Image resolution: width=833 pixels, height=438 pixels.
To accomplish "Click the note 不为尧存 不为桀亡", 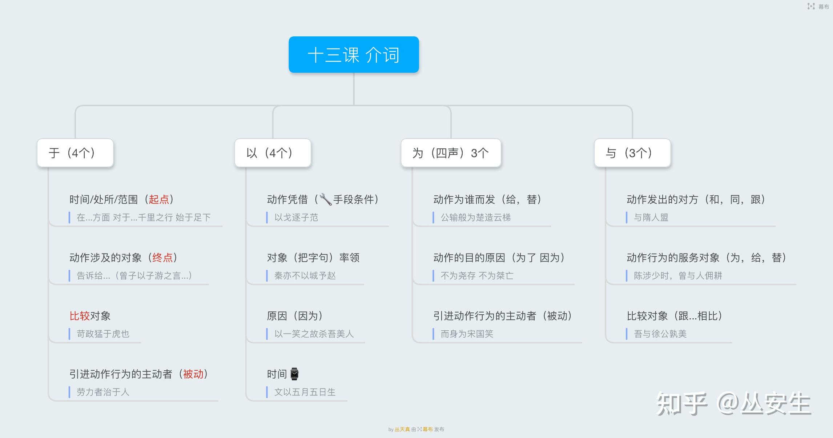I will click(x=477, y=276).
